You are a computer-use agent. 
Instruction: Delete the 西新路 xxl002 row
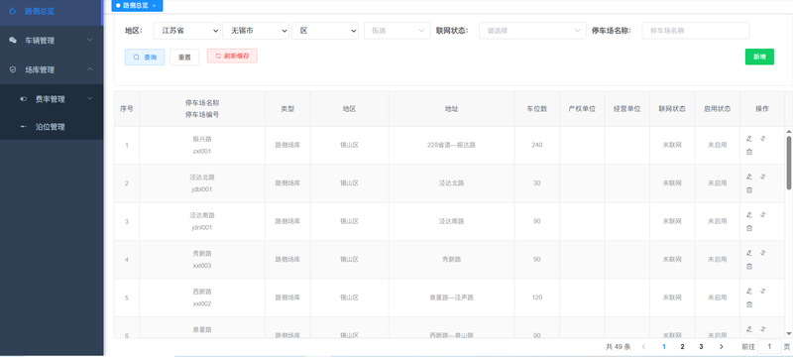749,304
